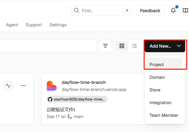Select Project from Add New menu
The height and width of the screenshot is (132, 189).
[164, 65]
